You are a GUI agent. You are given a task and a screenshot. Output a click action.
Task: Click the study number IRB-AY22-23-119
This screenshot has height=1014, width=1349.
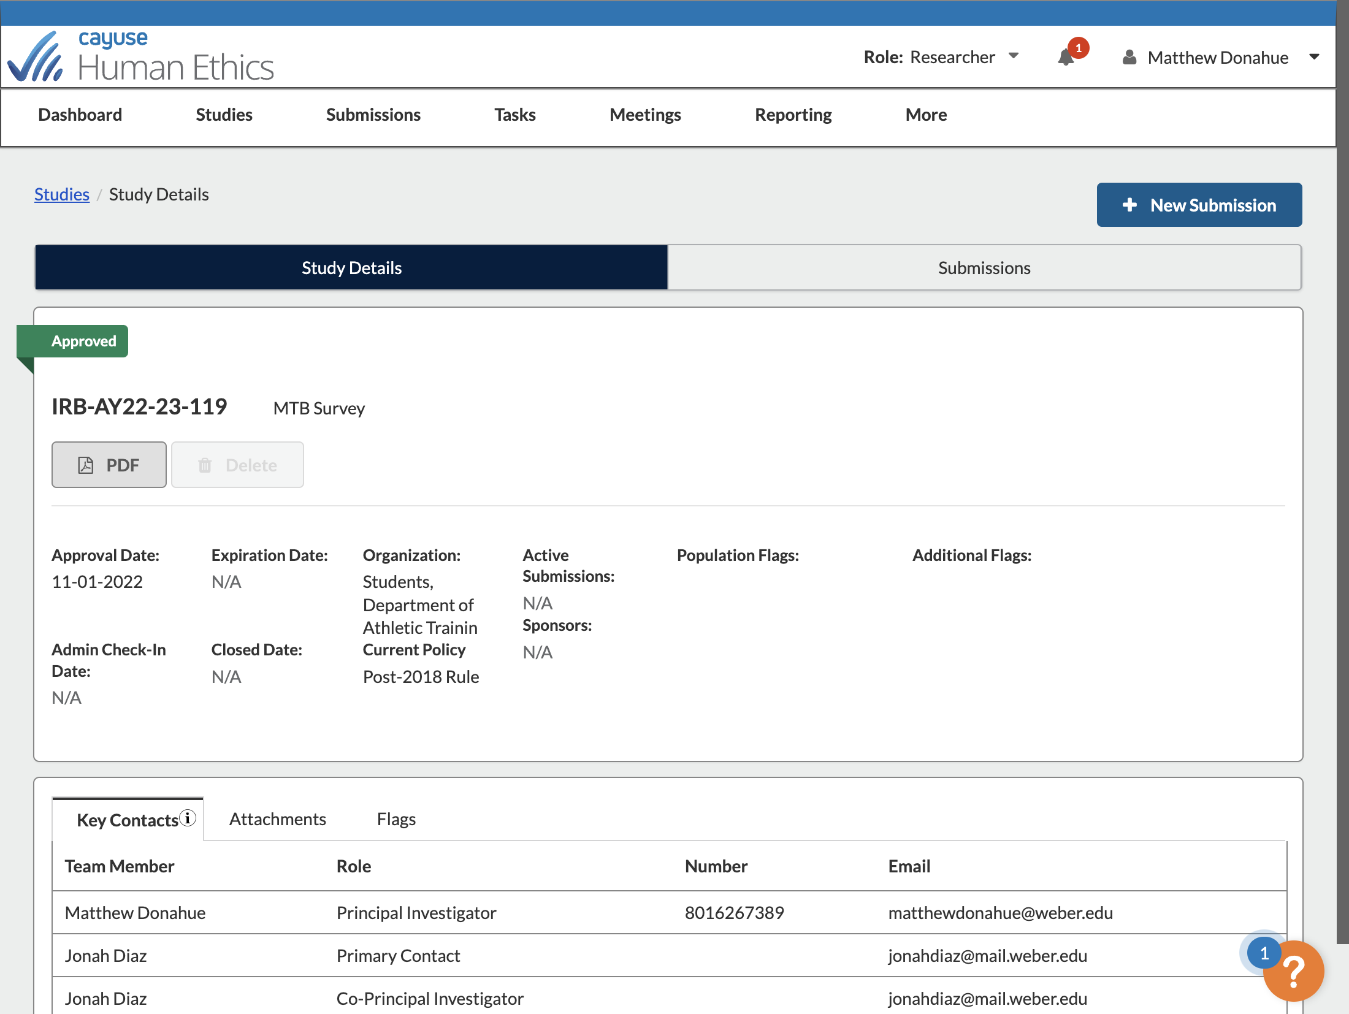(139, 406)
